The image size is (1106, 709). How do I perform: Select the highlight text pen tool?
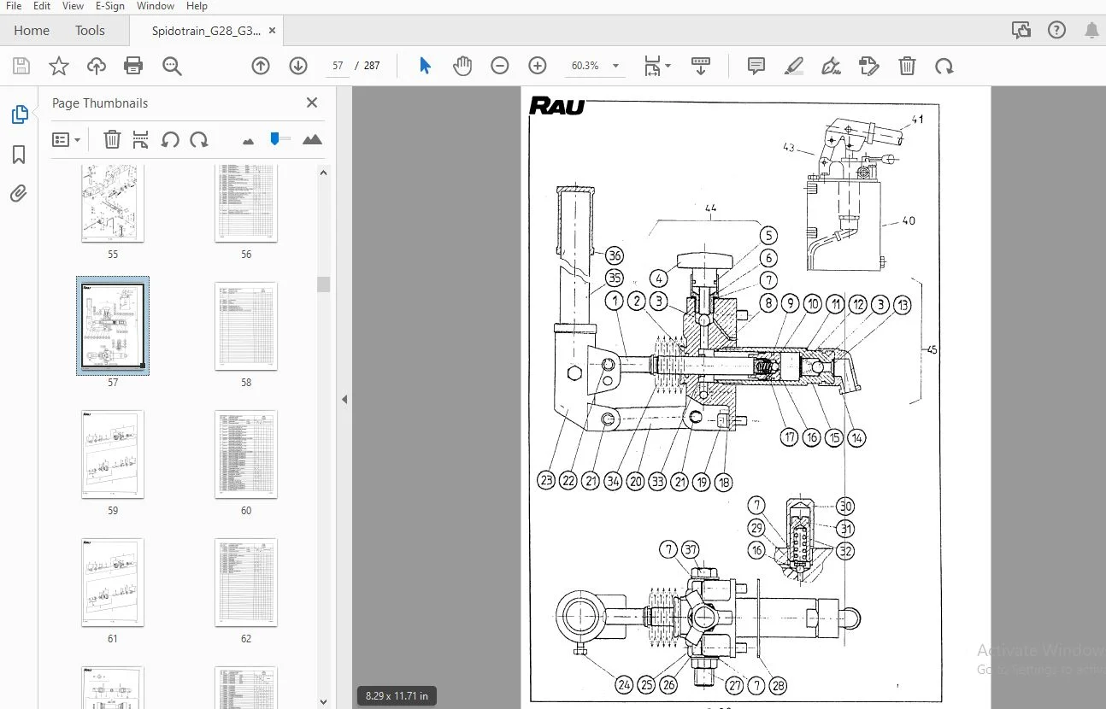tap(794, 66)
